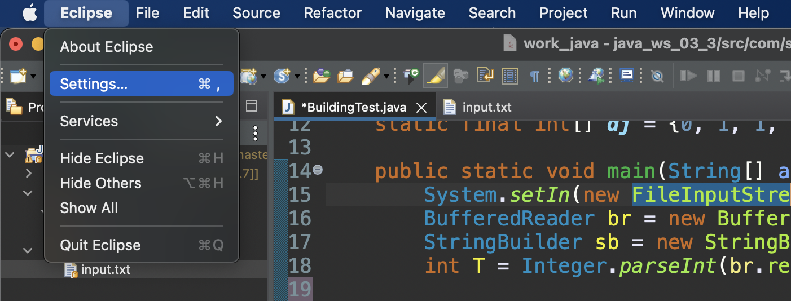The width and height of the screenshot is (791, 301).
Task: Open the Project menu
Action: tap(564, 13)
